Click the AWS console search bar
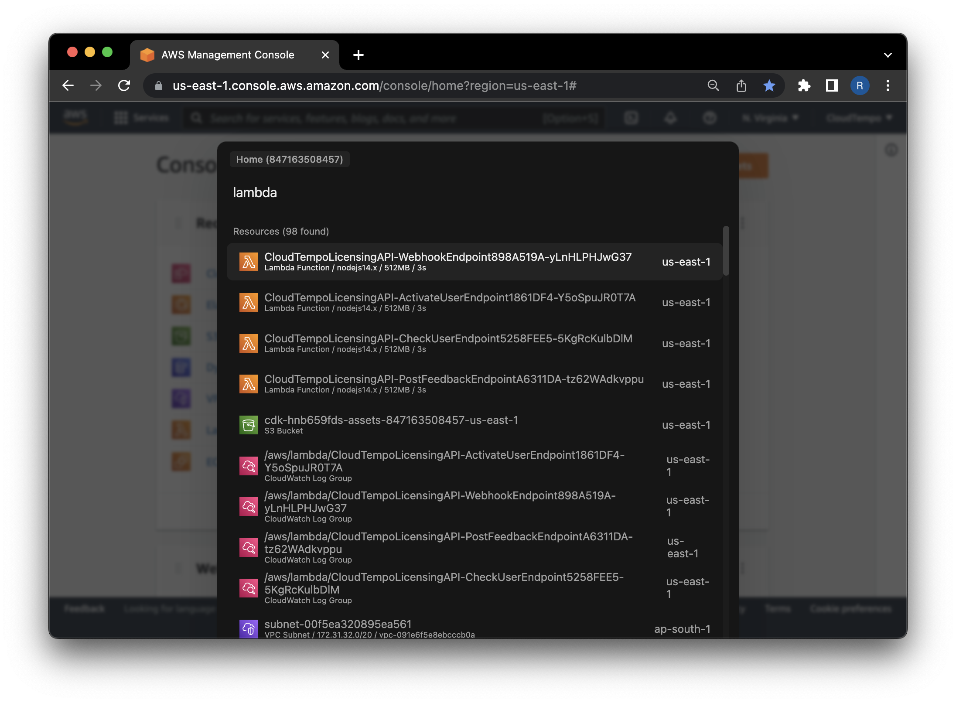 pyautogui.click(x=394, y=118)
